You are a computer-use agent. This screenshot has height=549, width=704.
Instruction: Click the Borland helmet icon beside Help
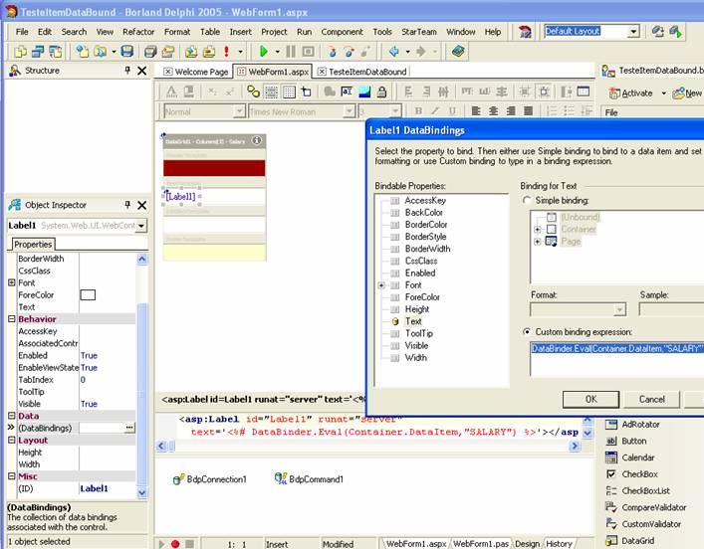click(525, 32)
